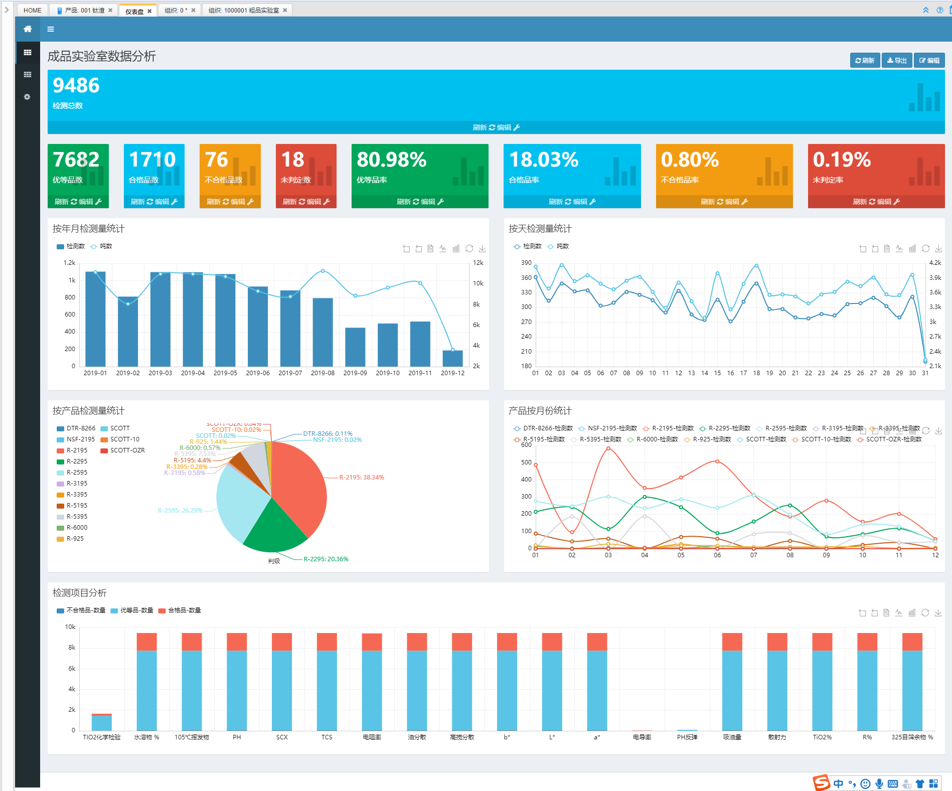Screen dimensions: 952x791
Task: Click the save-as-image icon on 按年月检测量统计 chart
Action: [x=482, y=249]
